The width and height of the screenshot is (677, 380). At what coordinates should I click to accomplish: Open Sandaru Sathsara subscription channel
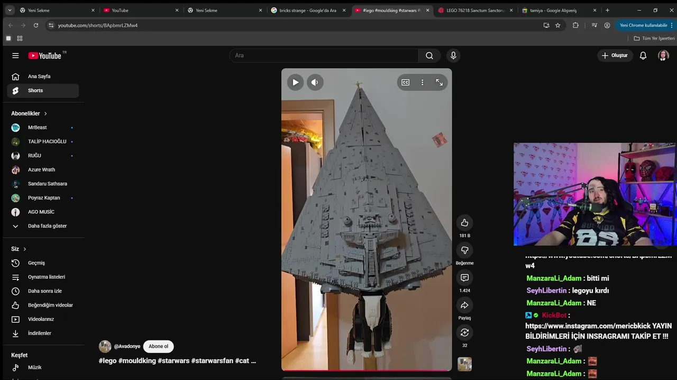point(43,184)
